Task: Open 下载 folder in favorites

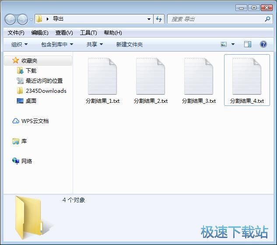Action: click(31, 70)
